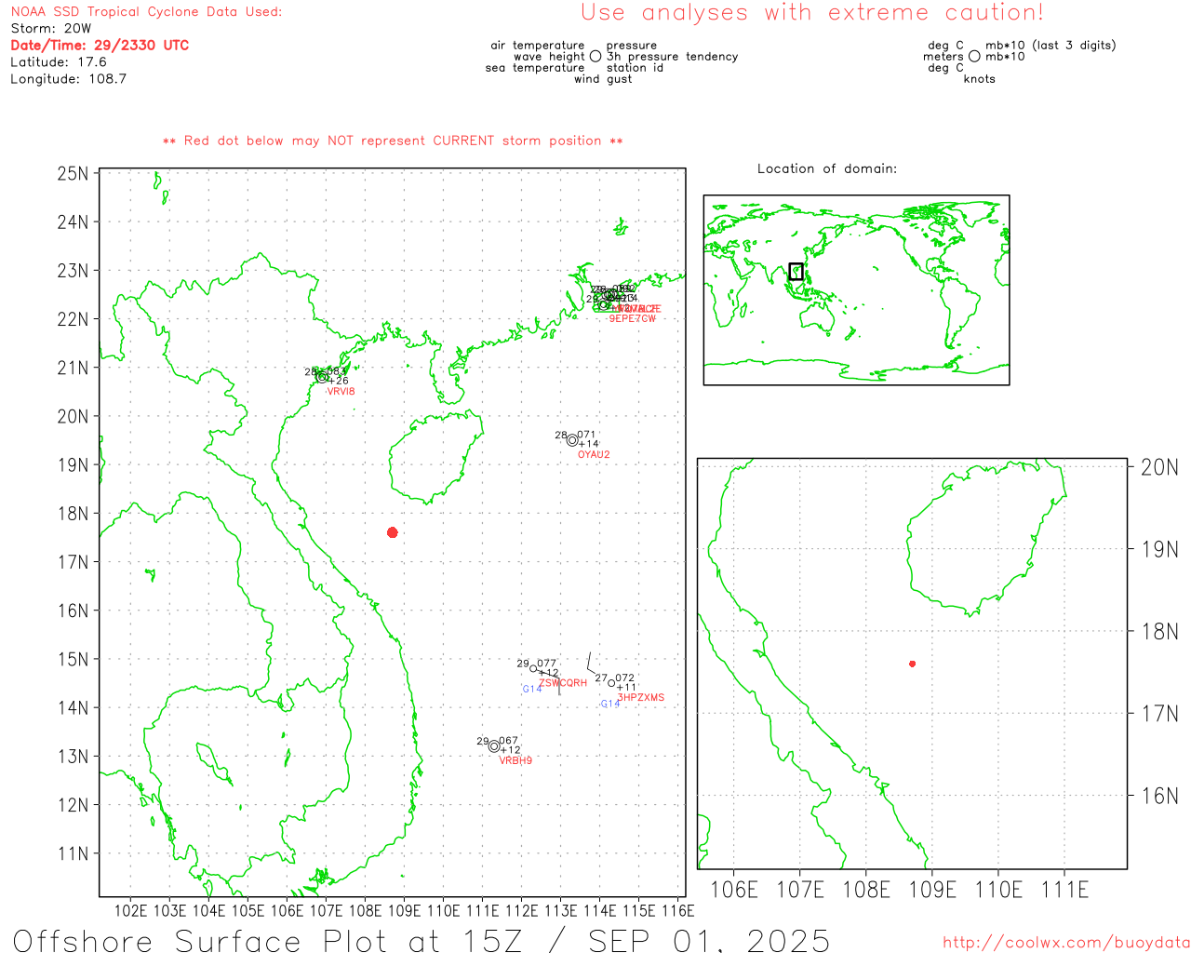This screenshot has height=953, width=1191.
Task: Click blue G14 label under ZSWCQRH station
Action: pyautogui.click(x=531, y=690)
